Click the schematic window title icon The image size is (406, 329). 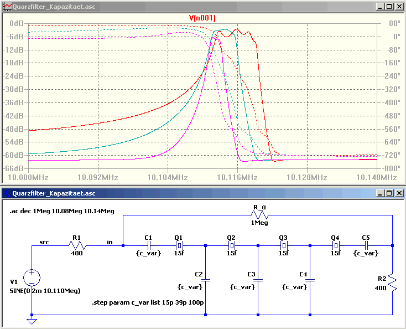click(7, 193)
